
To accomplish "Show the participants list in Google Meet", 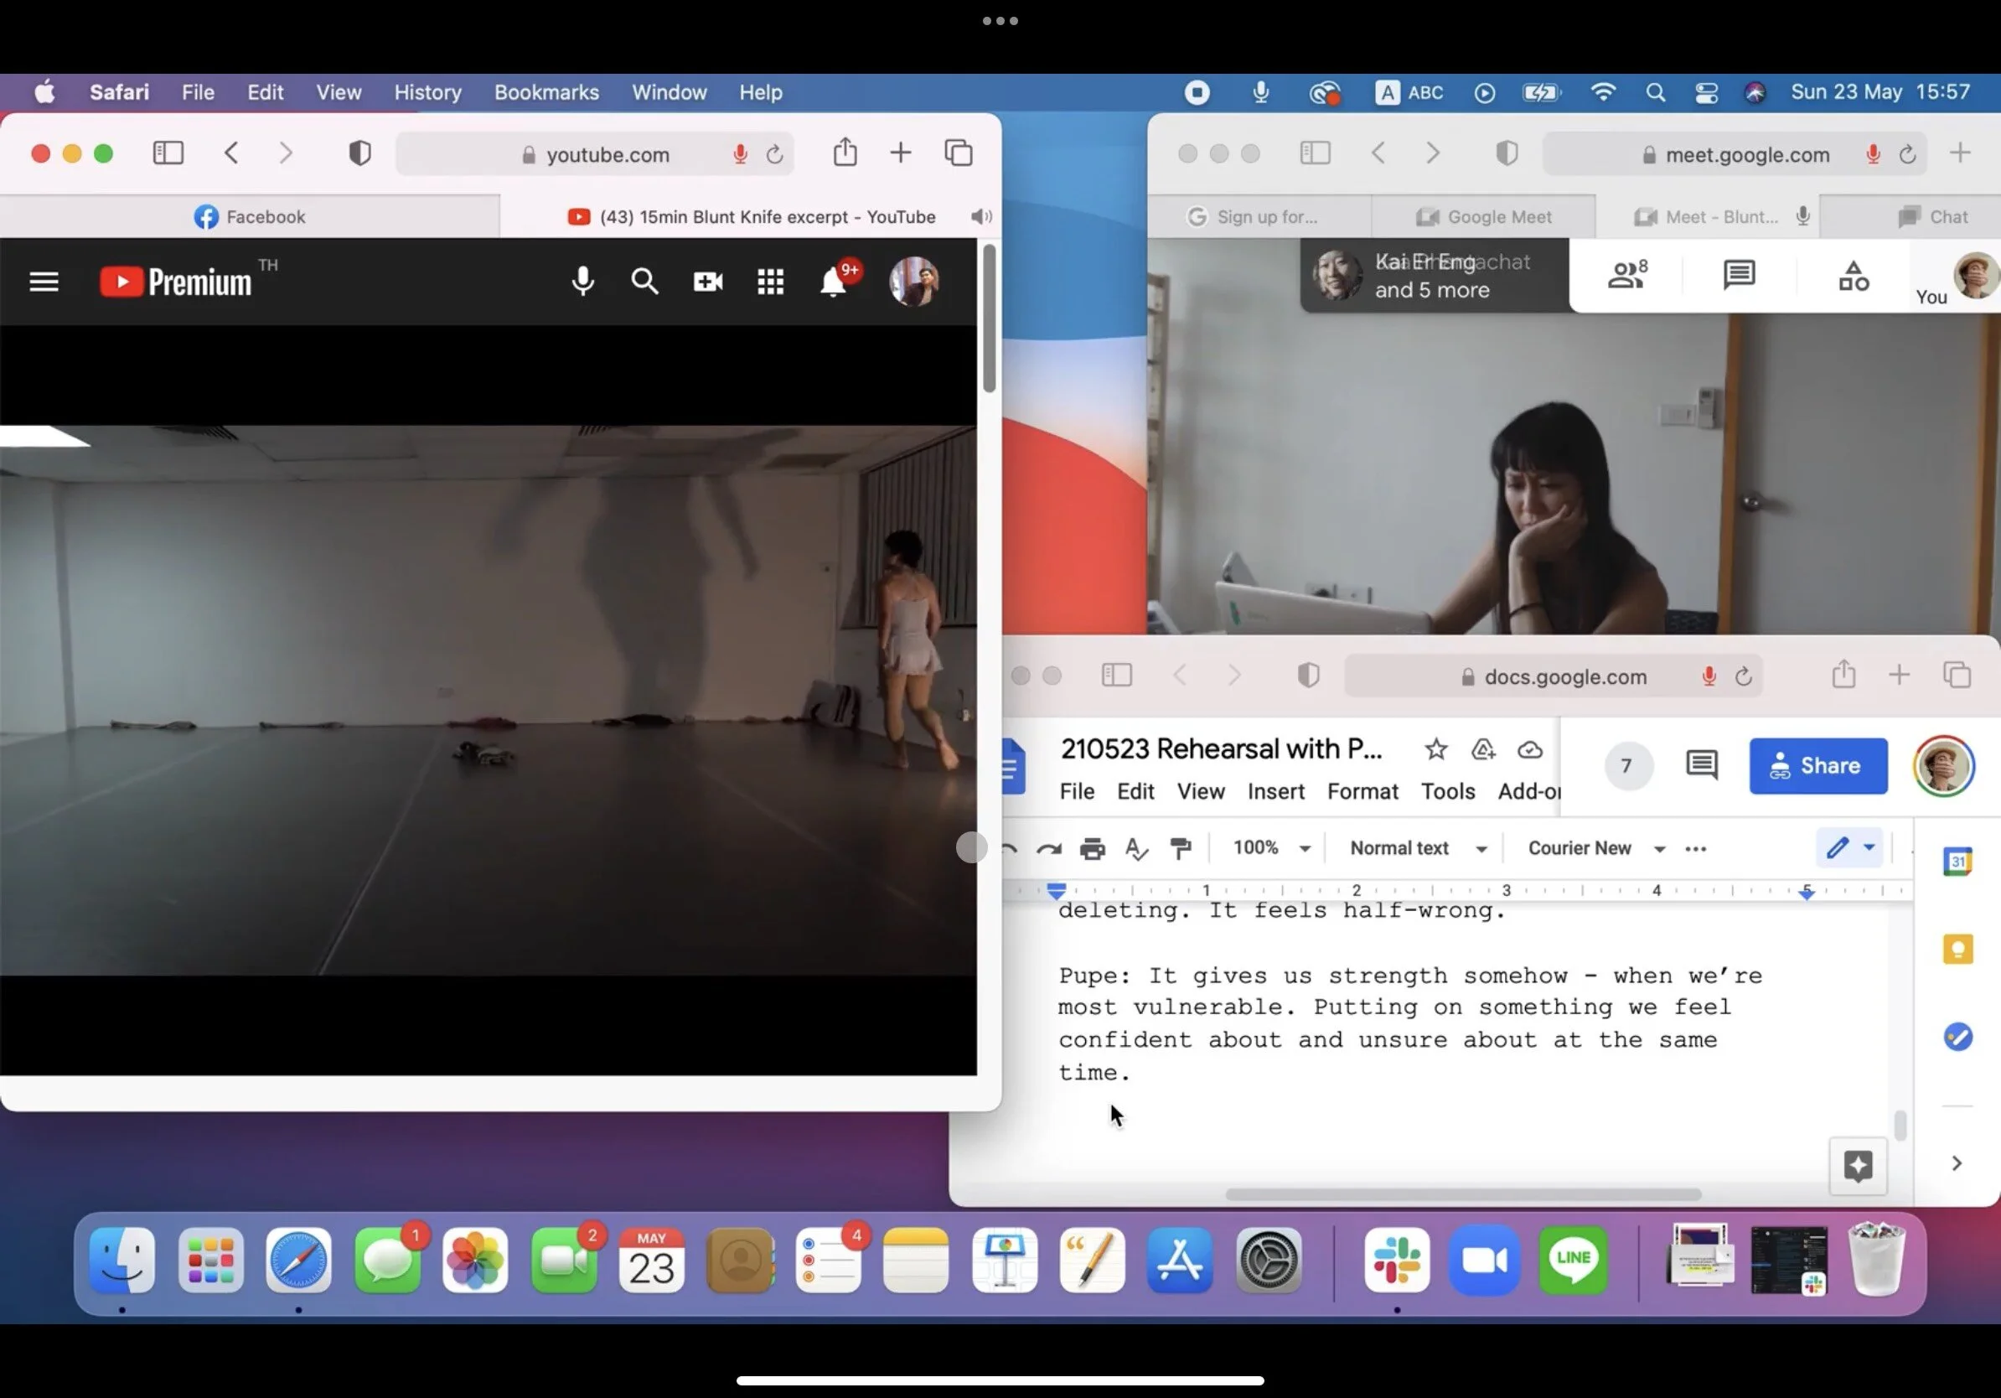I will click(x=1626, y=275).
